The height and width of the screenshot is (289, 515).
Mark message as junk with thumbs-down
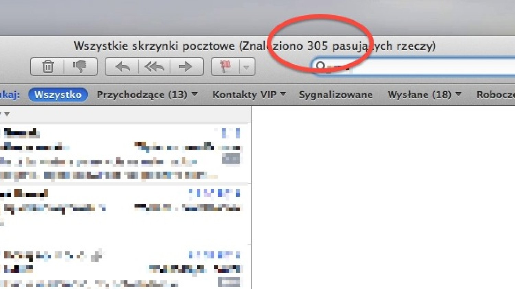point(80,67)
